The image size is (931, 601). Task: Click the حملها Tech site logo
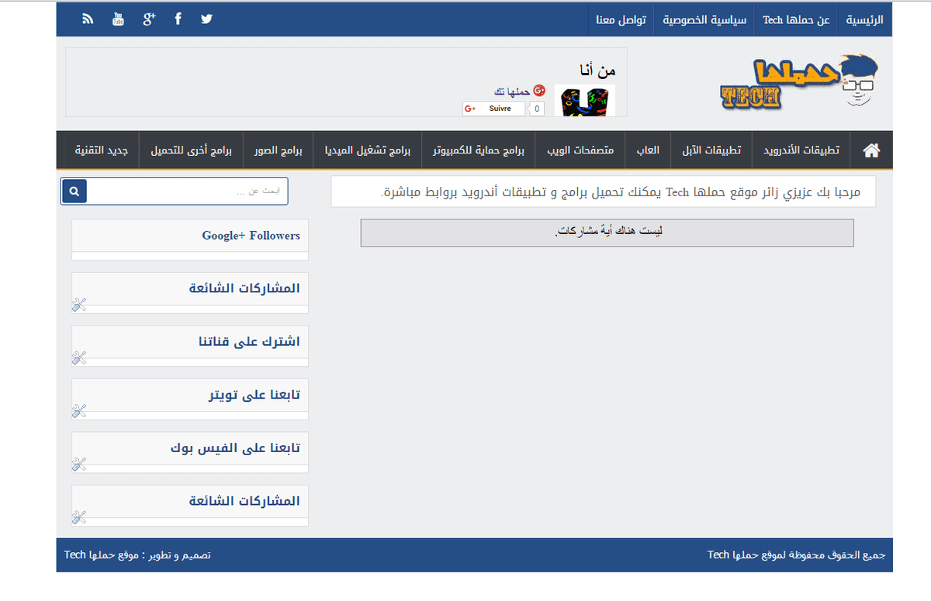point(799,83)
